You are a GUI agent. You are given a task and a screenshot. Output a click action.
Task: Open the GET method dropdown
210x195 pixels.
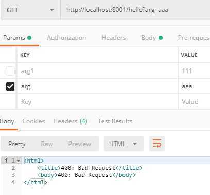[x=30, y=10]
